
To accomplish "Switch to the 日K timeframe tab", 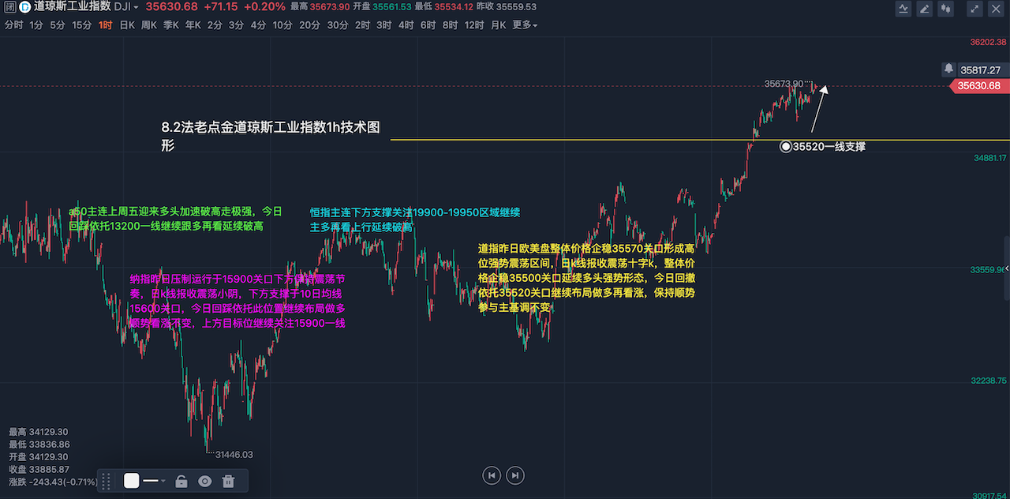I will 126,25.
